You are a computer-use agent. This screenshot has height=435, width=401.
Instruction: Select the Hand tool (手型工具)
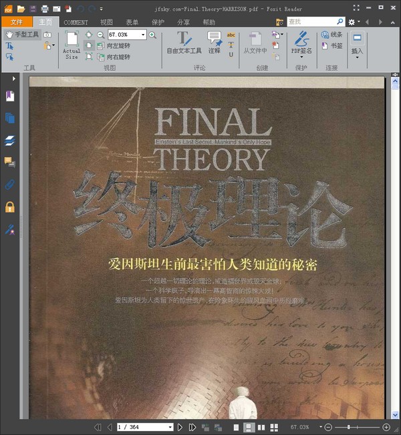click(23, 35)
